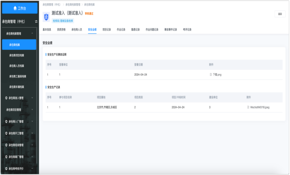The height and width of the screenshot is (175, 290).
Task: Click the home icon in 工作台 button
Action: (x=15, y=8)
